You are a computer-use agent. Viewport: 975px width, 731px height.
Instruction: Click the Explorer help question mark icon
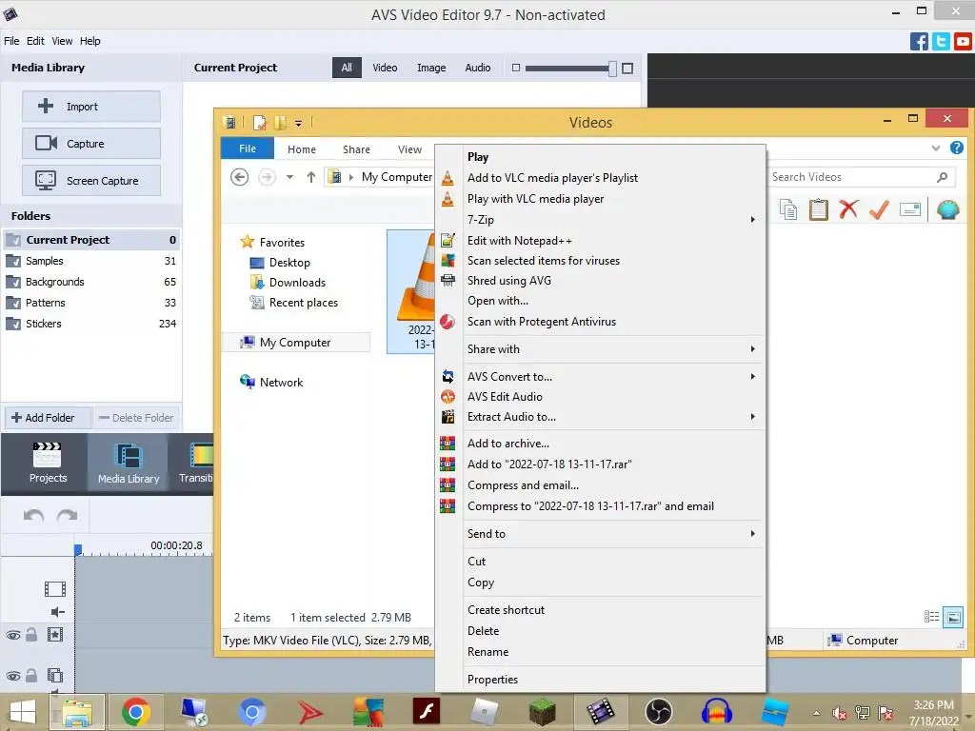(956, 148)
